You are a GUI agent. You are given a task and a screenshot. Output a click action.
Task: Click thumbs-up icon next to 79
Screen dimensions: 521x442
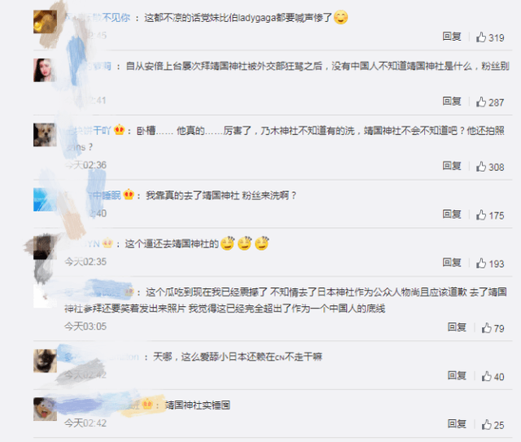click(487, 328)
